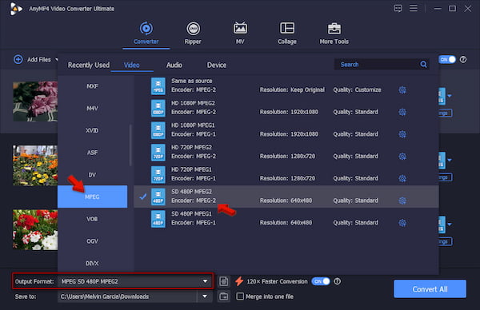This screenshot has width=480, height=310.
Task: Select ASF format in the list
Action: (92, 153)
